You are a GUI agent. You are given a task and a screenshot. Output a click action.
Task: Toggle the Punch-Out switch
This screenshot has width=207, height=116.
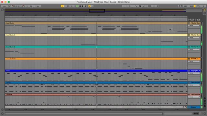[144, 6]
